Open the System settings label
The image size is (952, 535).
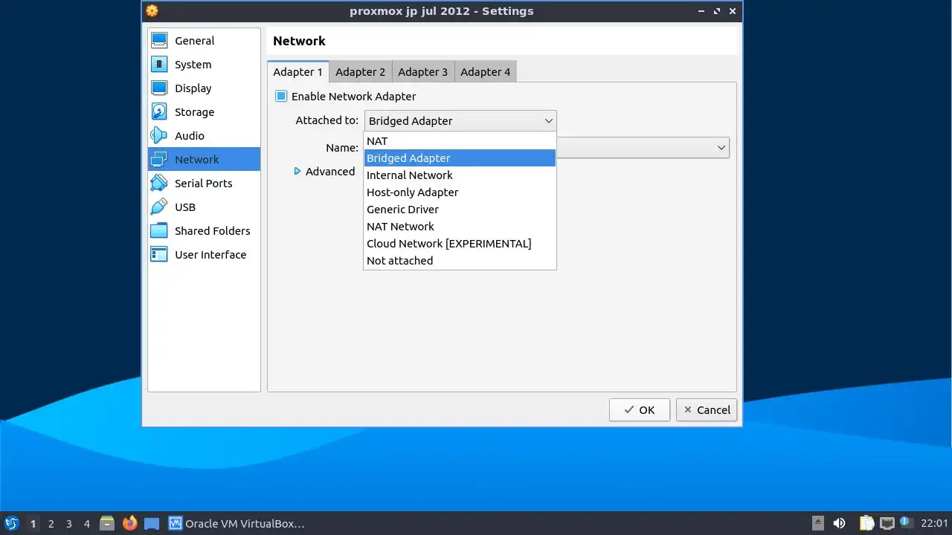point(193,64)
